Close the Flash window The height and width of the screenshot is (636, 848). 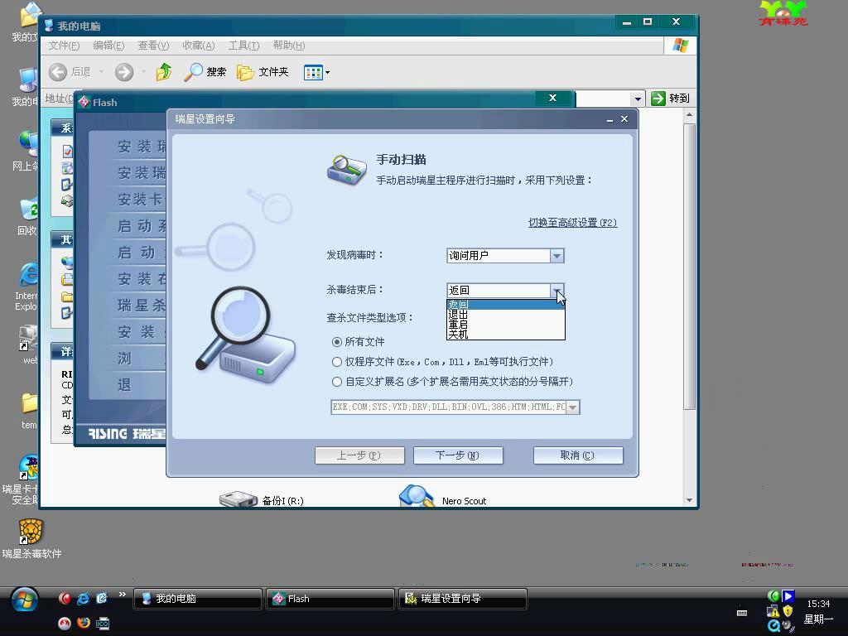coord(552,98)
